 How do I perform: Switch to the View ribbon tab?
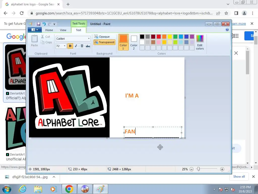63,30
